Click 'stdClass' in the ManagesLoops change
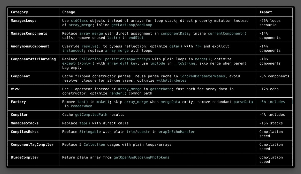The image size is (301, 174). 79,21
